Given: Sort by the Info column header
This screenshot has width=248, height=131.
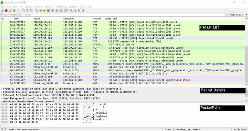Looking at the screenshot, I should [115, 19].
